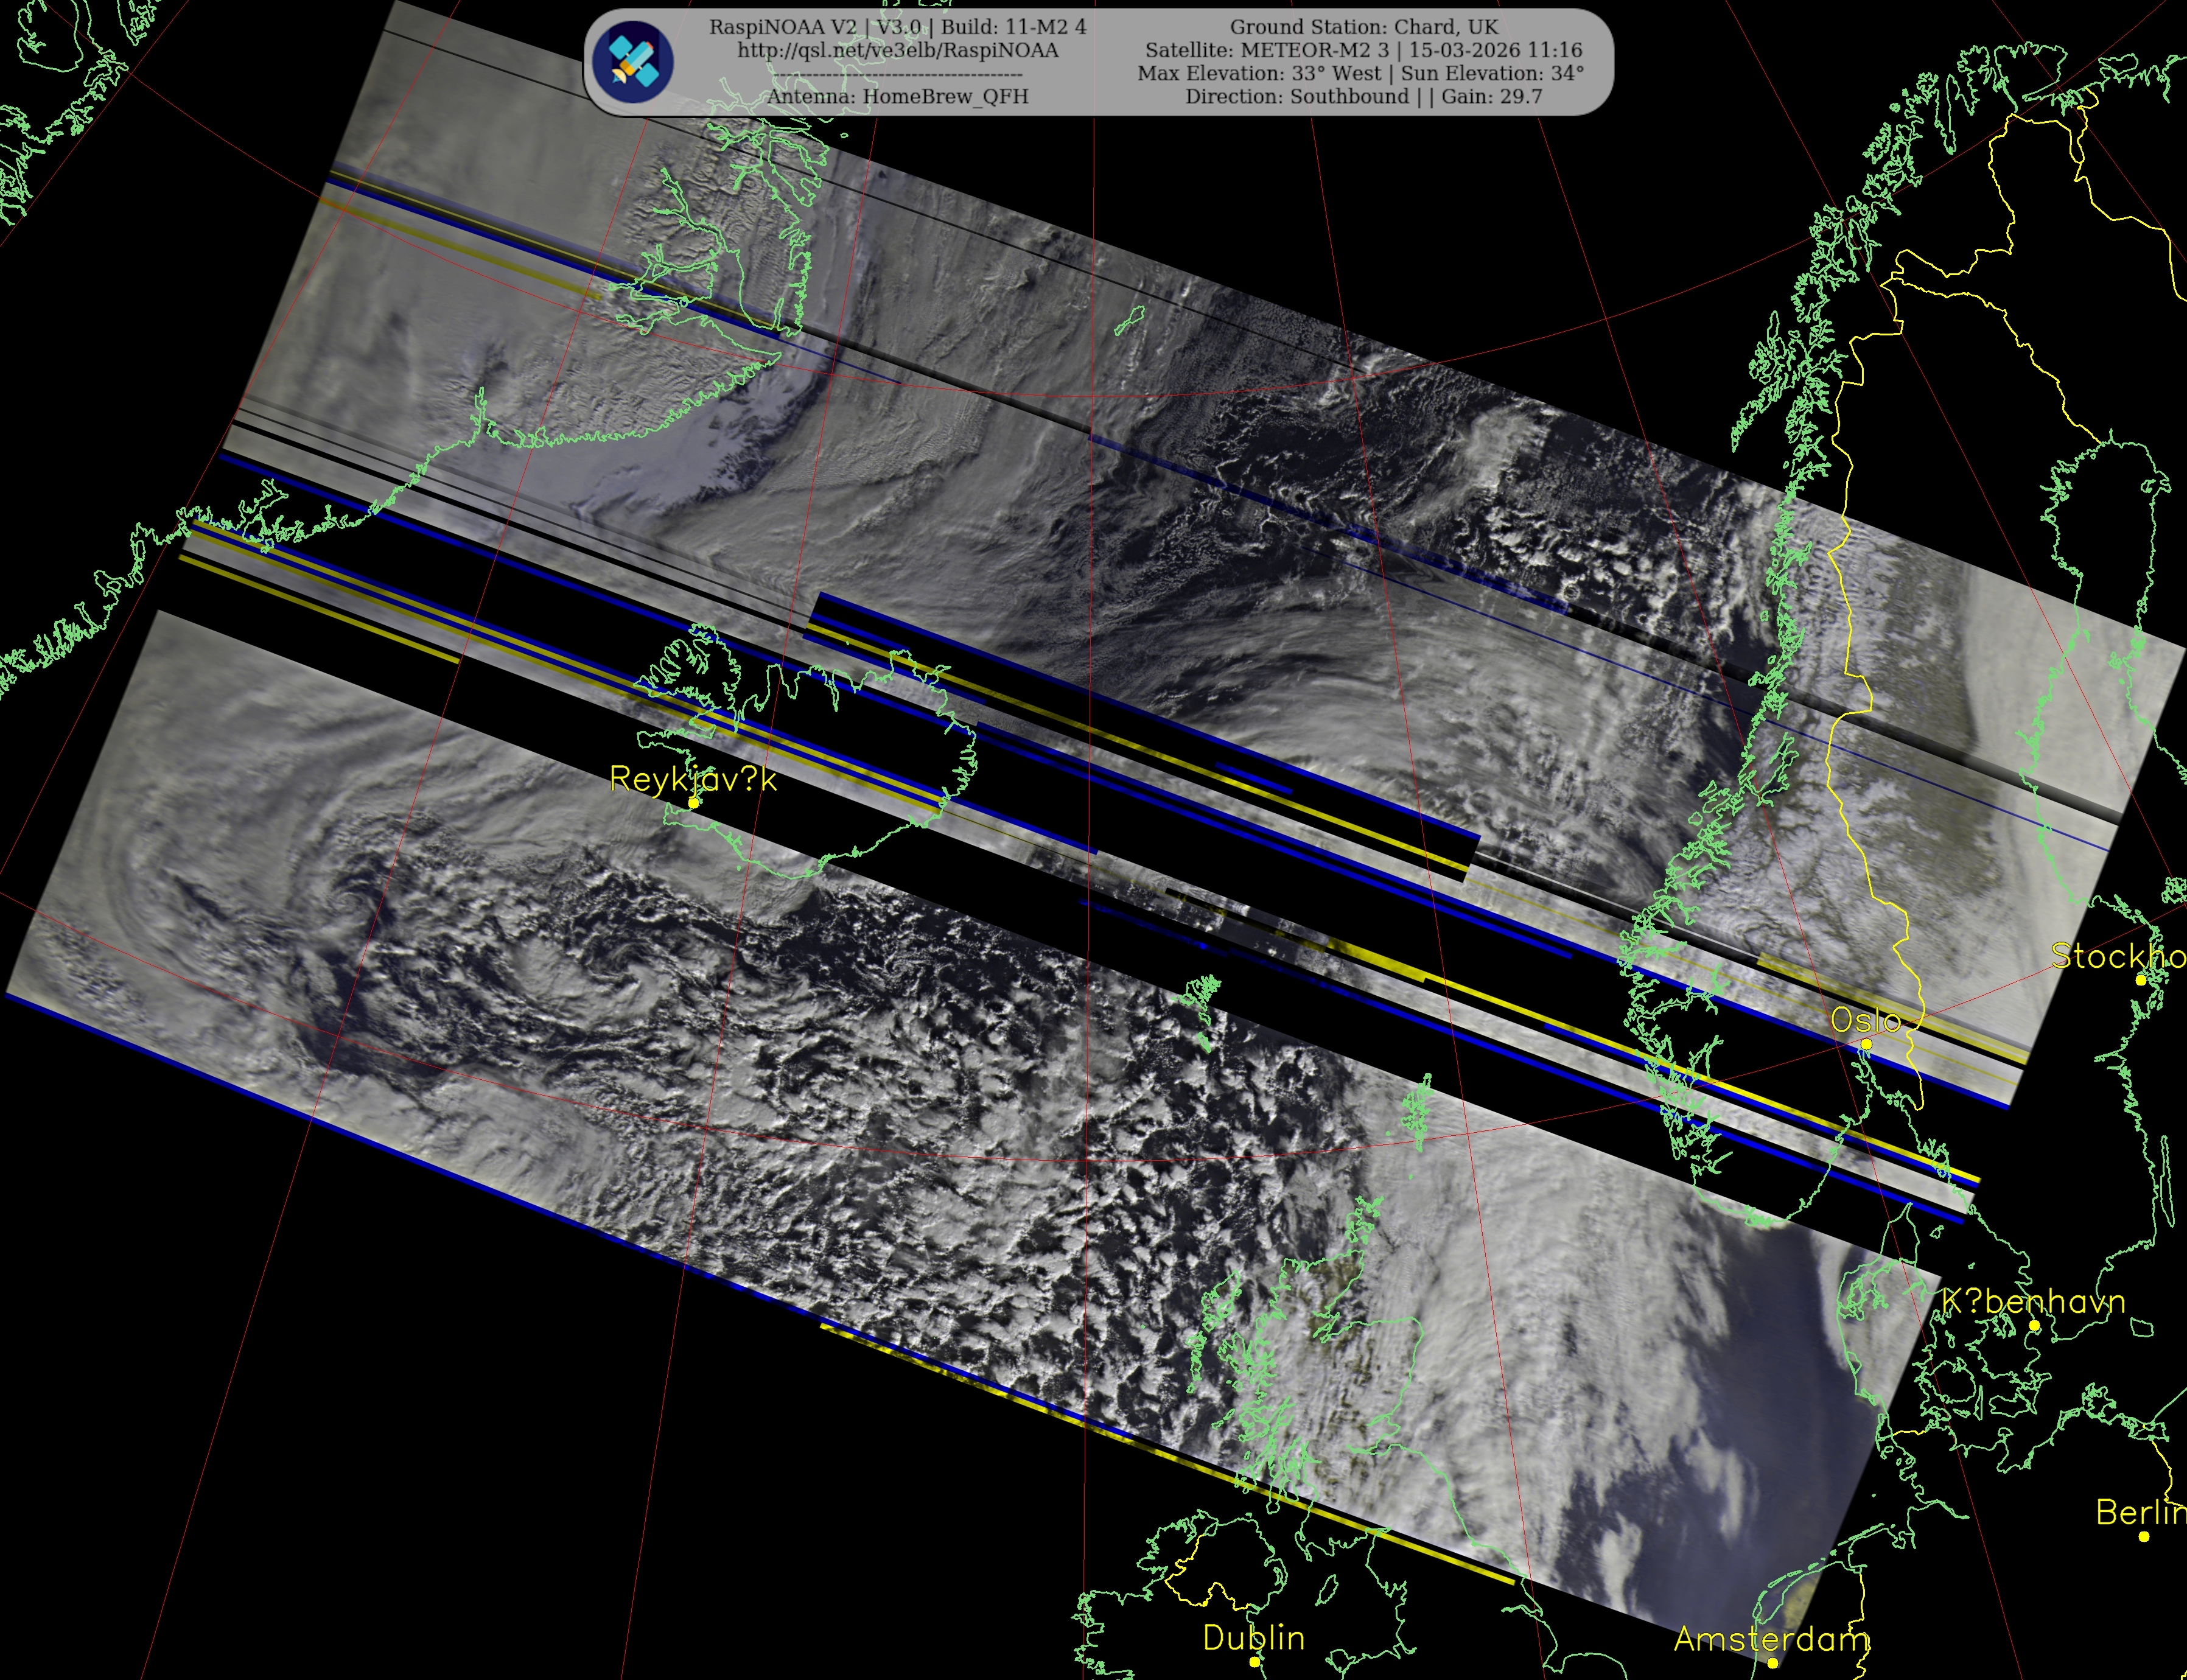The width and height of the screenshot is (2187, 1680).
Task: Click the København yellow marker dot
Action: (2034, 1325)
